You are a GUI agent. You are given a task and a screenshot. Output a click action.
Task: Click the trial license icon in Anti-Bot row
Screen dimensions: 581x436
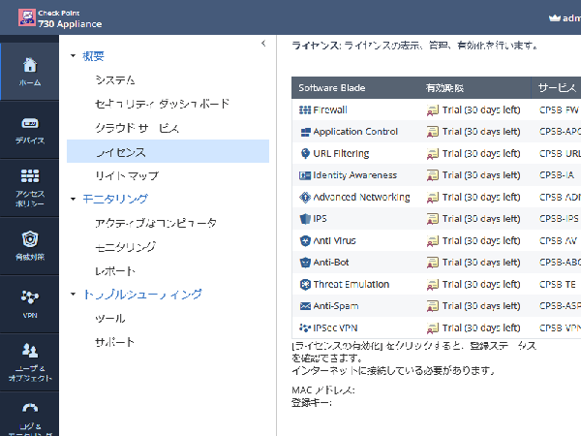pos(433,263)
